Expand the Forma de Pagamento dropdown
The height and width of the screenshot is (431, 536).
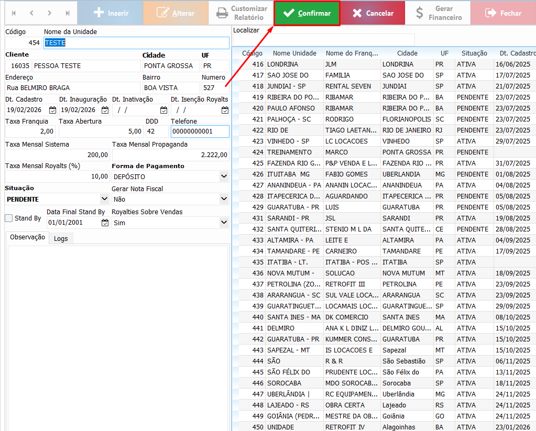(x=224, y=177)
